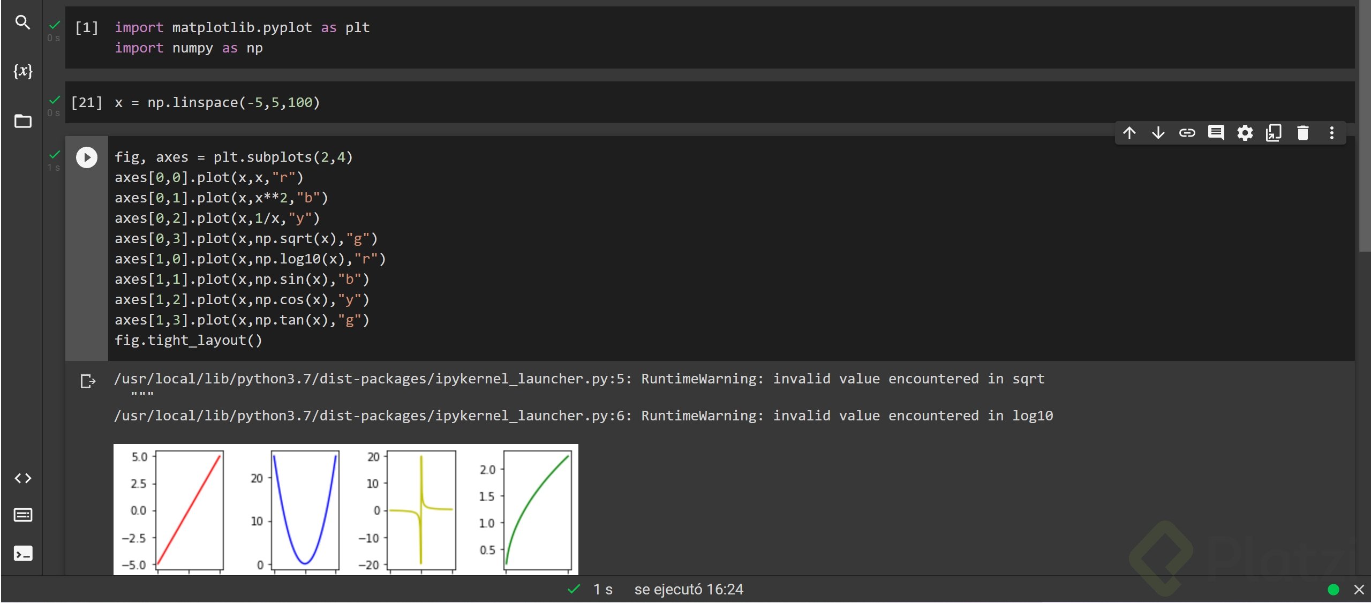This screenshot has width=1371, height=603.
Task: Add a comment to the cell
Action: point(1216,133)
